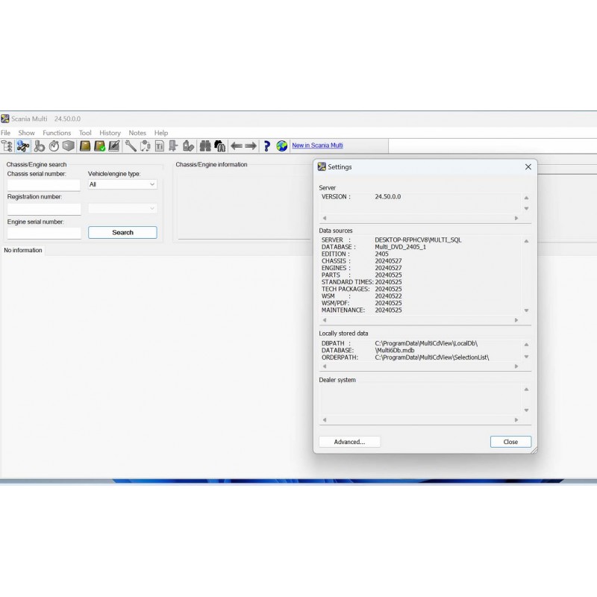Go back with the left arrow icon
This screenshot has height=597, width=597.
[x=237, y=146]
